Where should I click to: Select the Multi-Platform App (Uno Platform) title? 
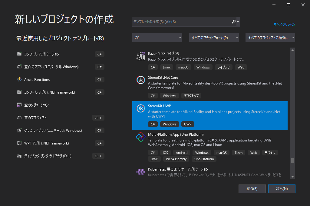coord(176,135)
